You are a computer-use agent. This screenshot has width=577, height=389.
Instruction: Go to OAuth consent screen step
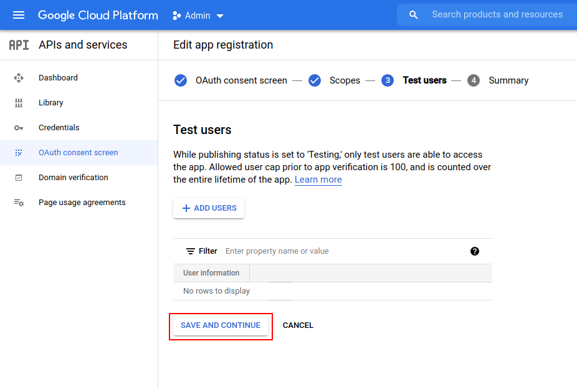[x=241, y=80]
